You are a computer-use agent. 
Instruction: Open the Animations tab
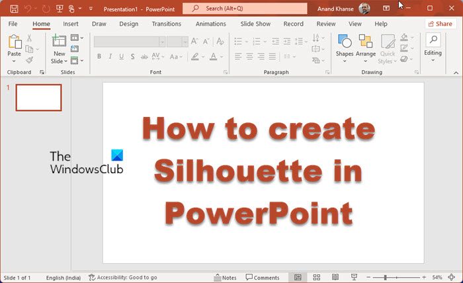[210, 24]
